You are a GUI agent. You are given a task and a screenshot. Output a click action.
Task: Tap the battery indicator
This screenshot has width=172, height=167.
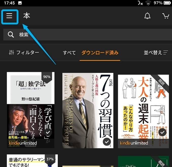[x=167, y=3]
